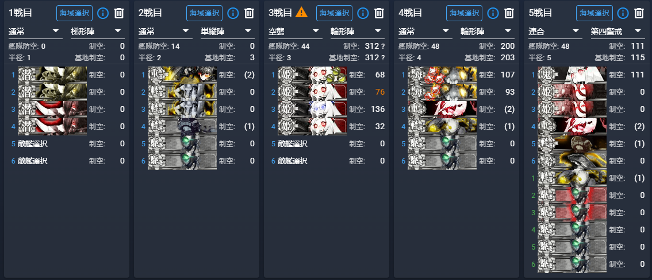Click 海域選択 button for battle 1
The image size is (652, 280).
74,13
